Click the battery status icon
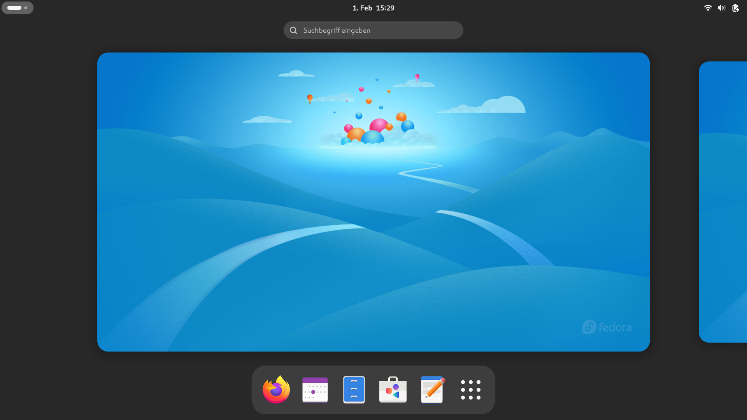The image size is (747, 420). 735,8
